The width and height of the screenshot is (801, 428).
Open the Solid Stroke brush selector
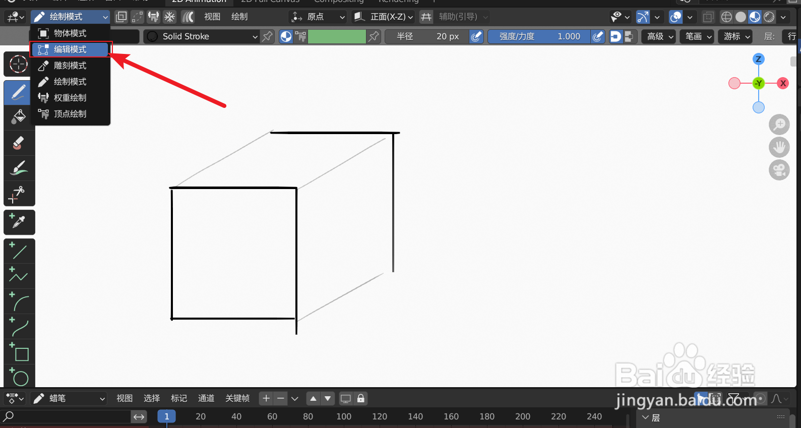[x=202, y=36]
